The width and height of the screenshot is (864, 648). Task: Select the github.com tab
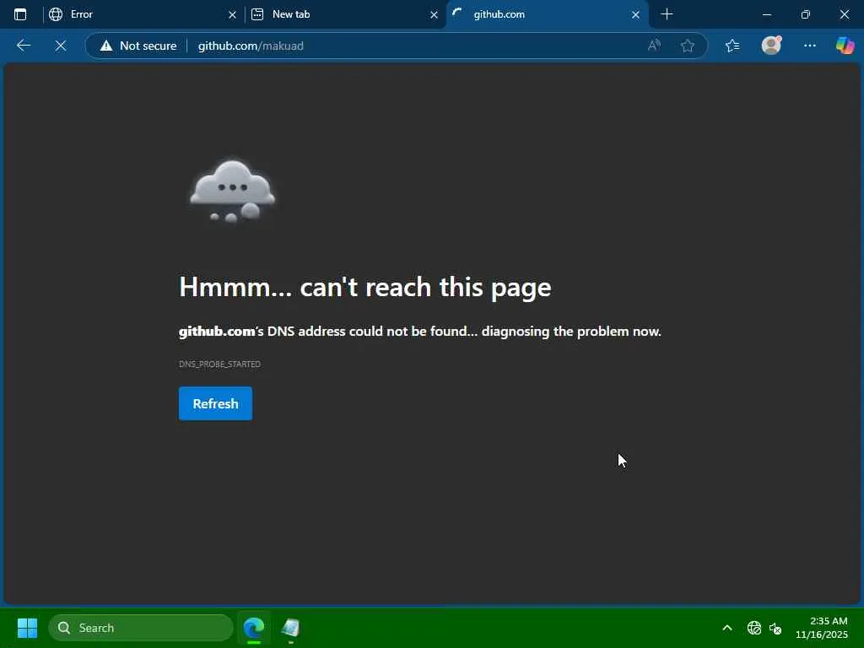(546, 14)
